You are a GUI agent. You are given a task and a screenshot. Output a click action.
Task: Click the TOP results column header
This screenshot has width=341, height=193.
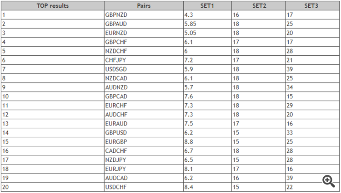(52, 6)
